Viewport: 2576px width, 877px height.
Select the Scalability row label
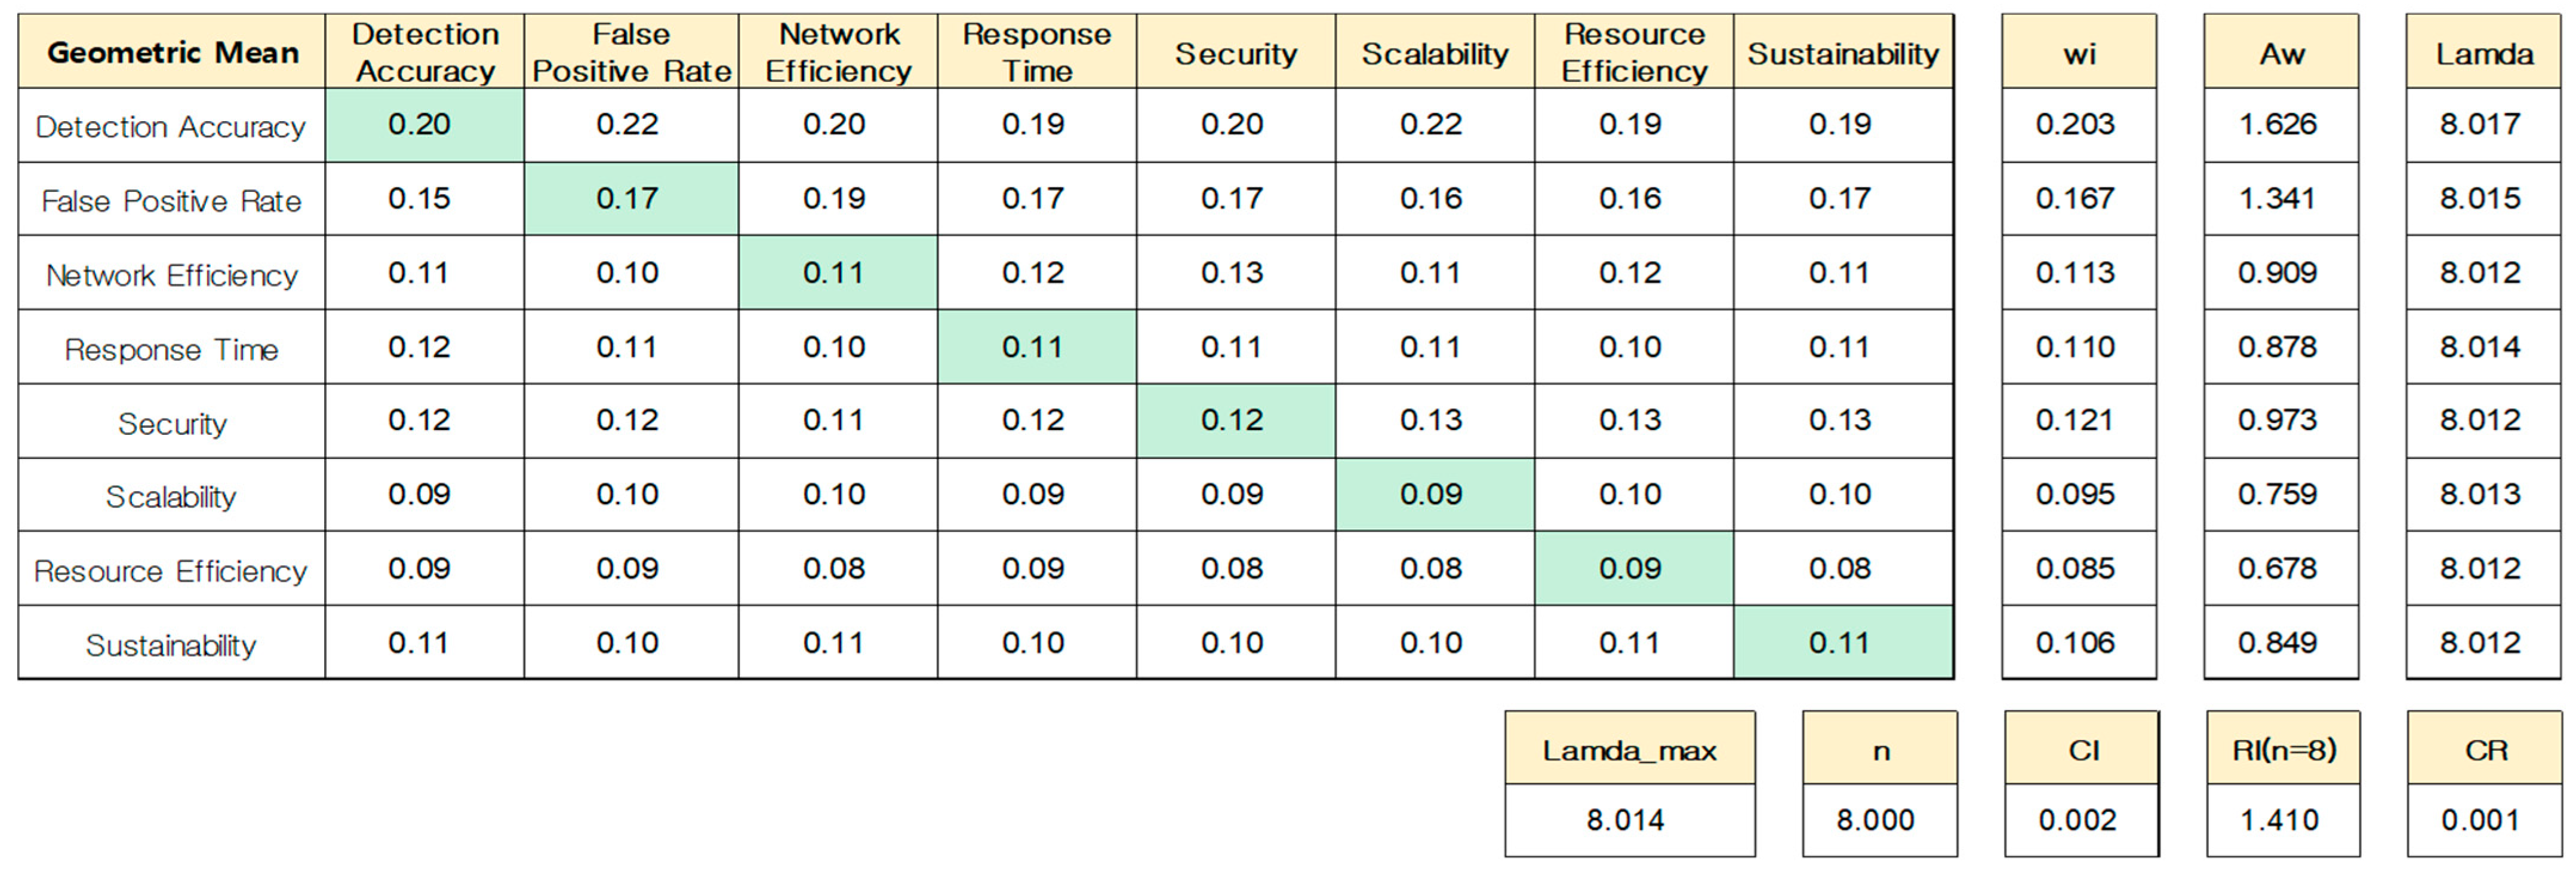(x=172, y=496)
